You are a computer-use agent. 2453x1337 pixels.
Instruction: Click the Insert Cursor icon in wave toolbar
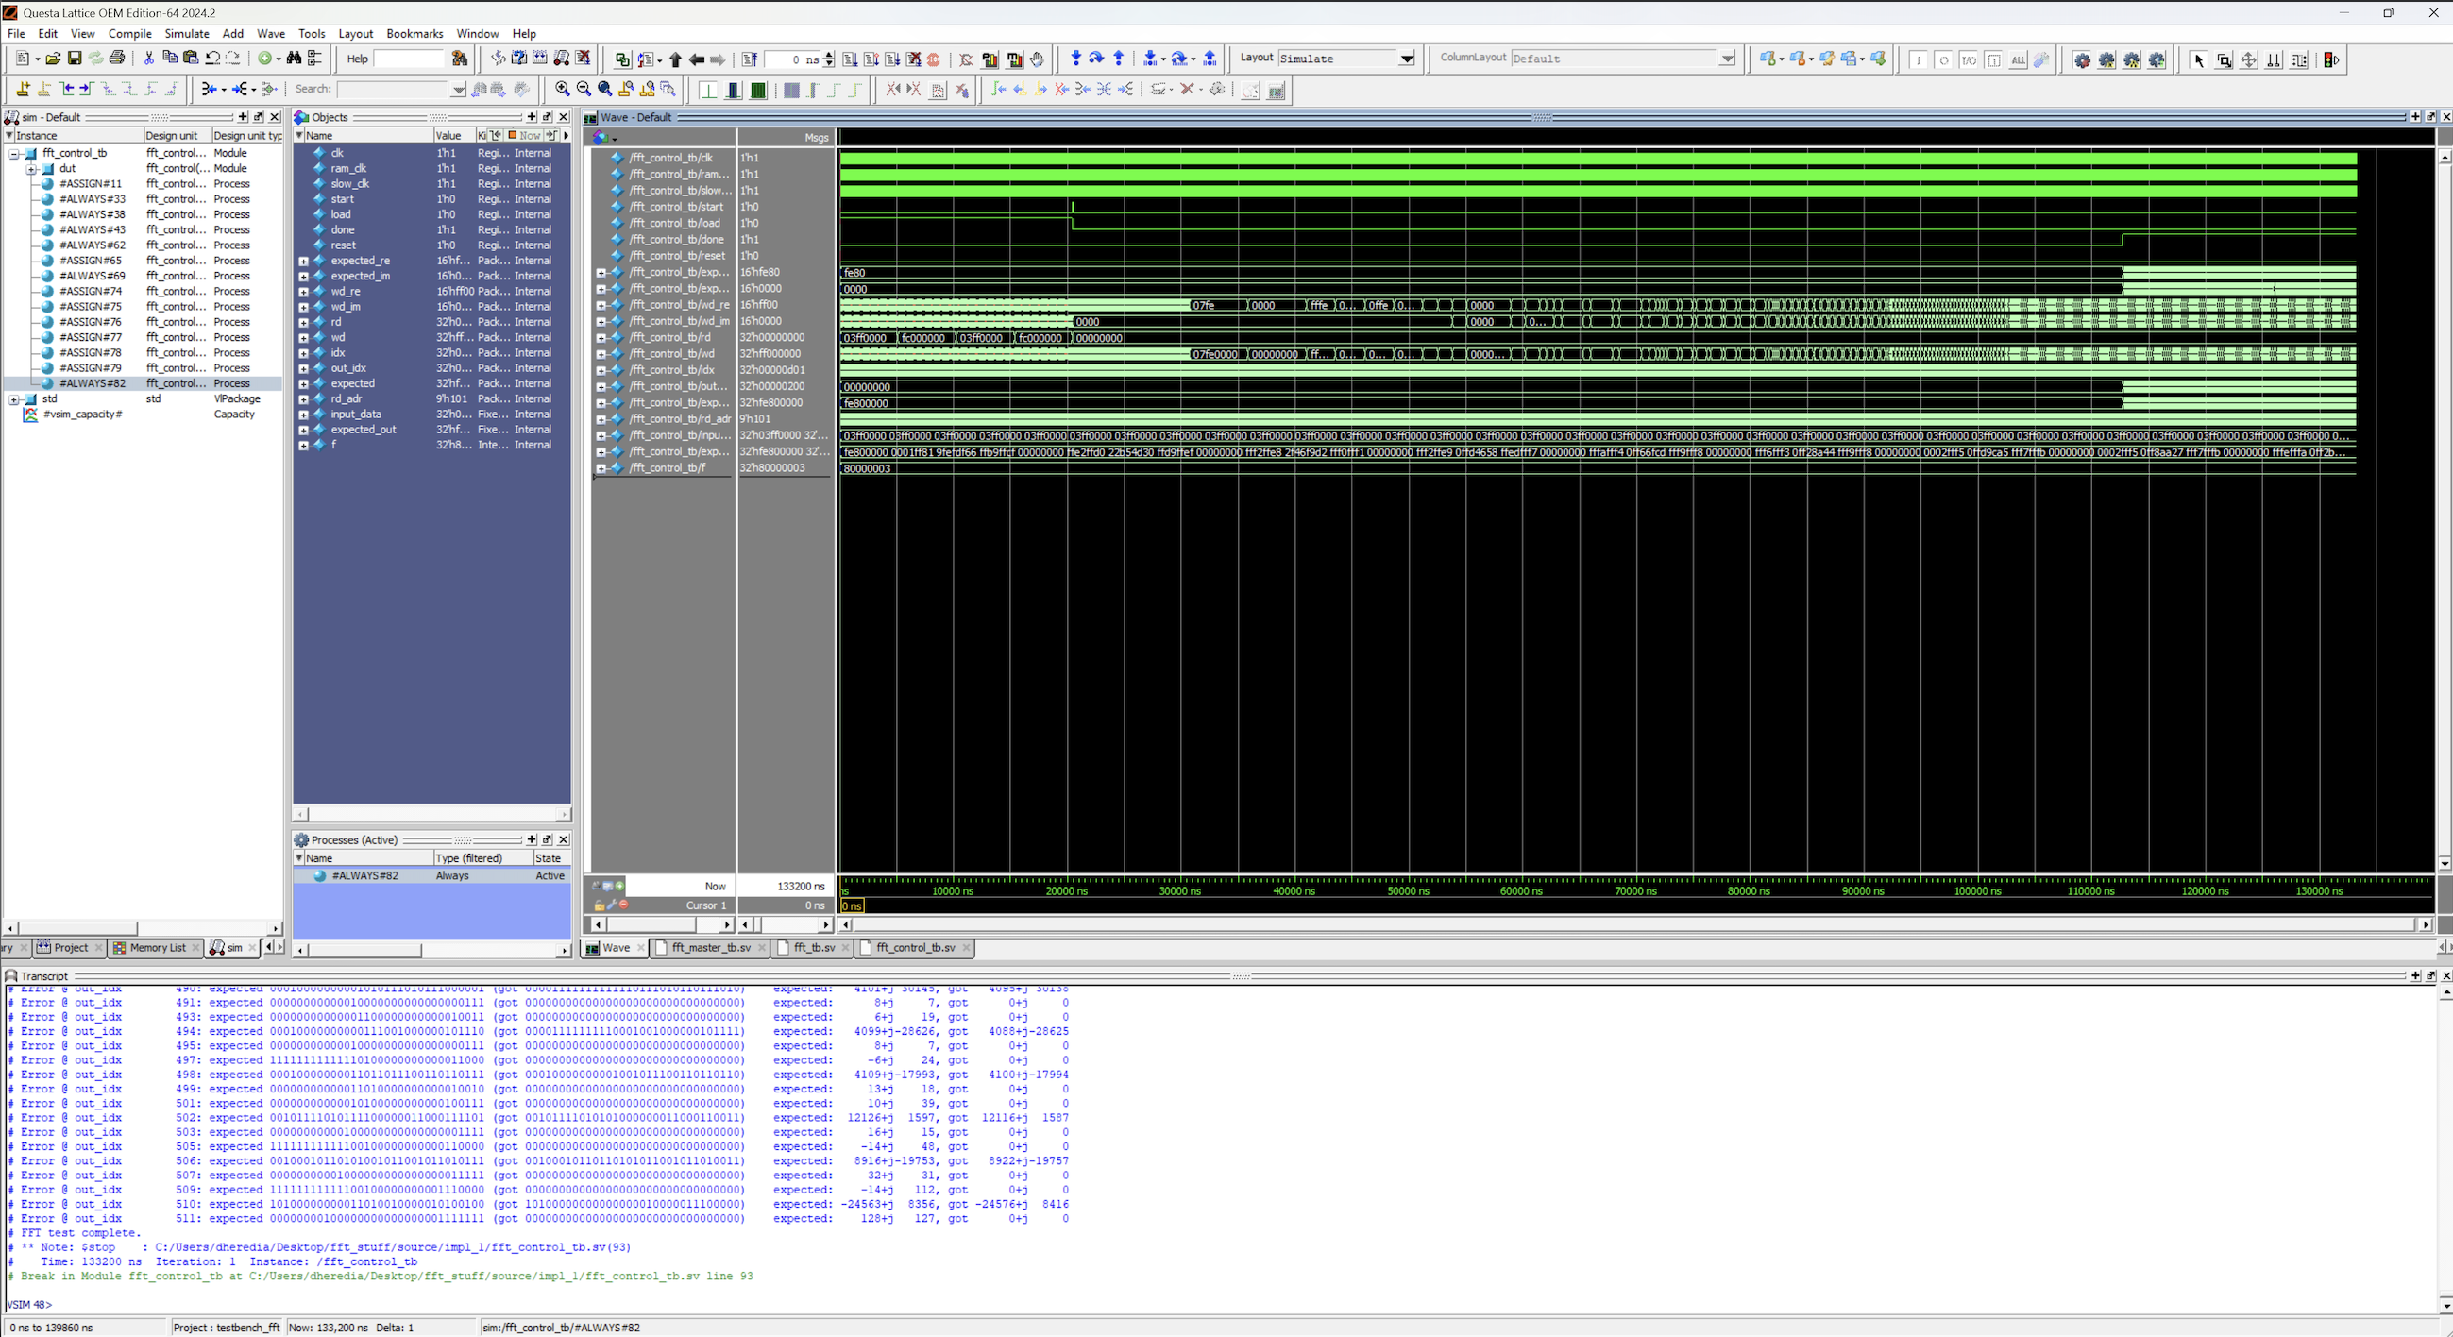point(23,90)
